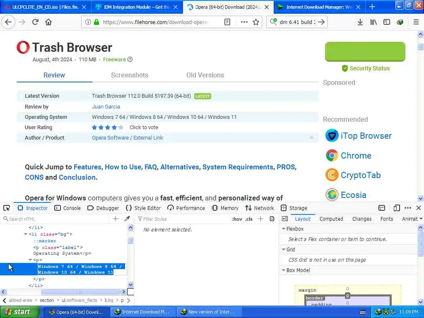Switch to Internet Download Manager taskbar window
Viewport: 424px width, 318px height.
tap(143, 312)
